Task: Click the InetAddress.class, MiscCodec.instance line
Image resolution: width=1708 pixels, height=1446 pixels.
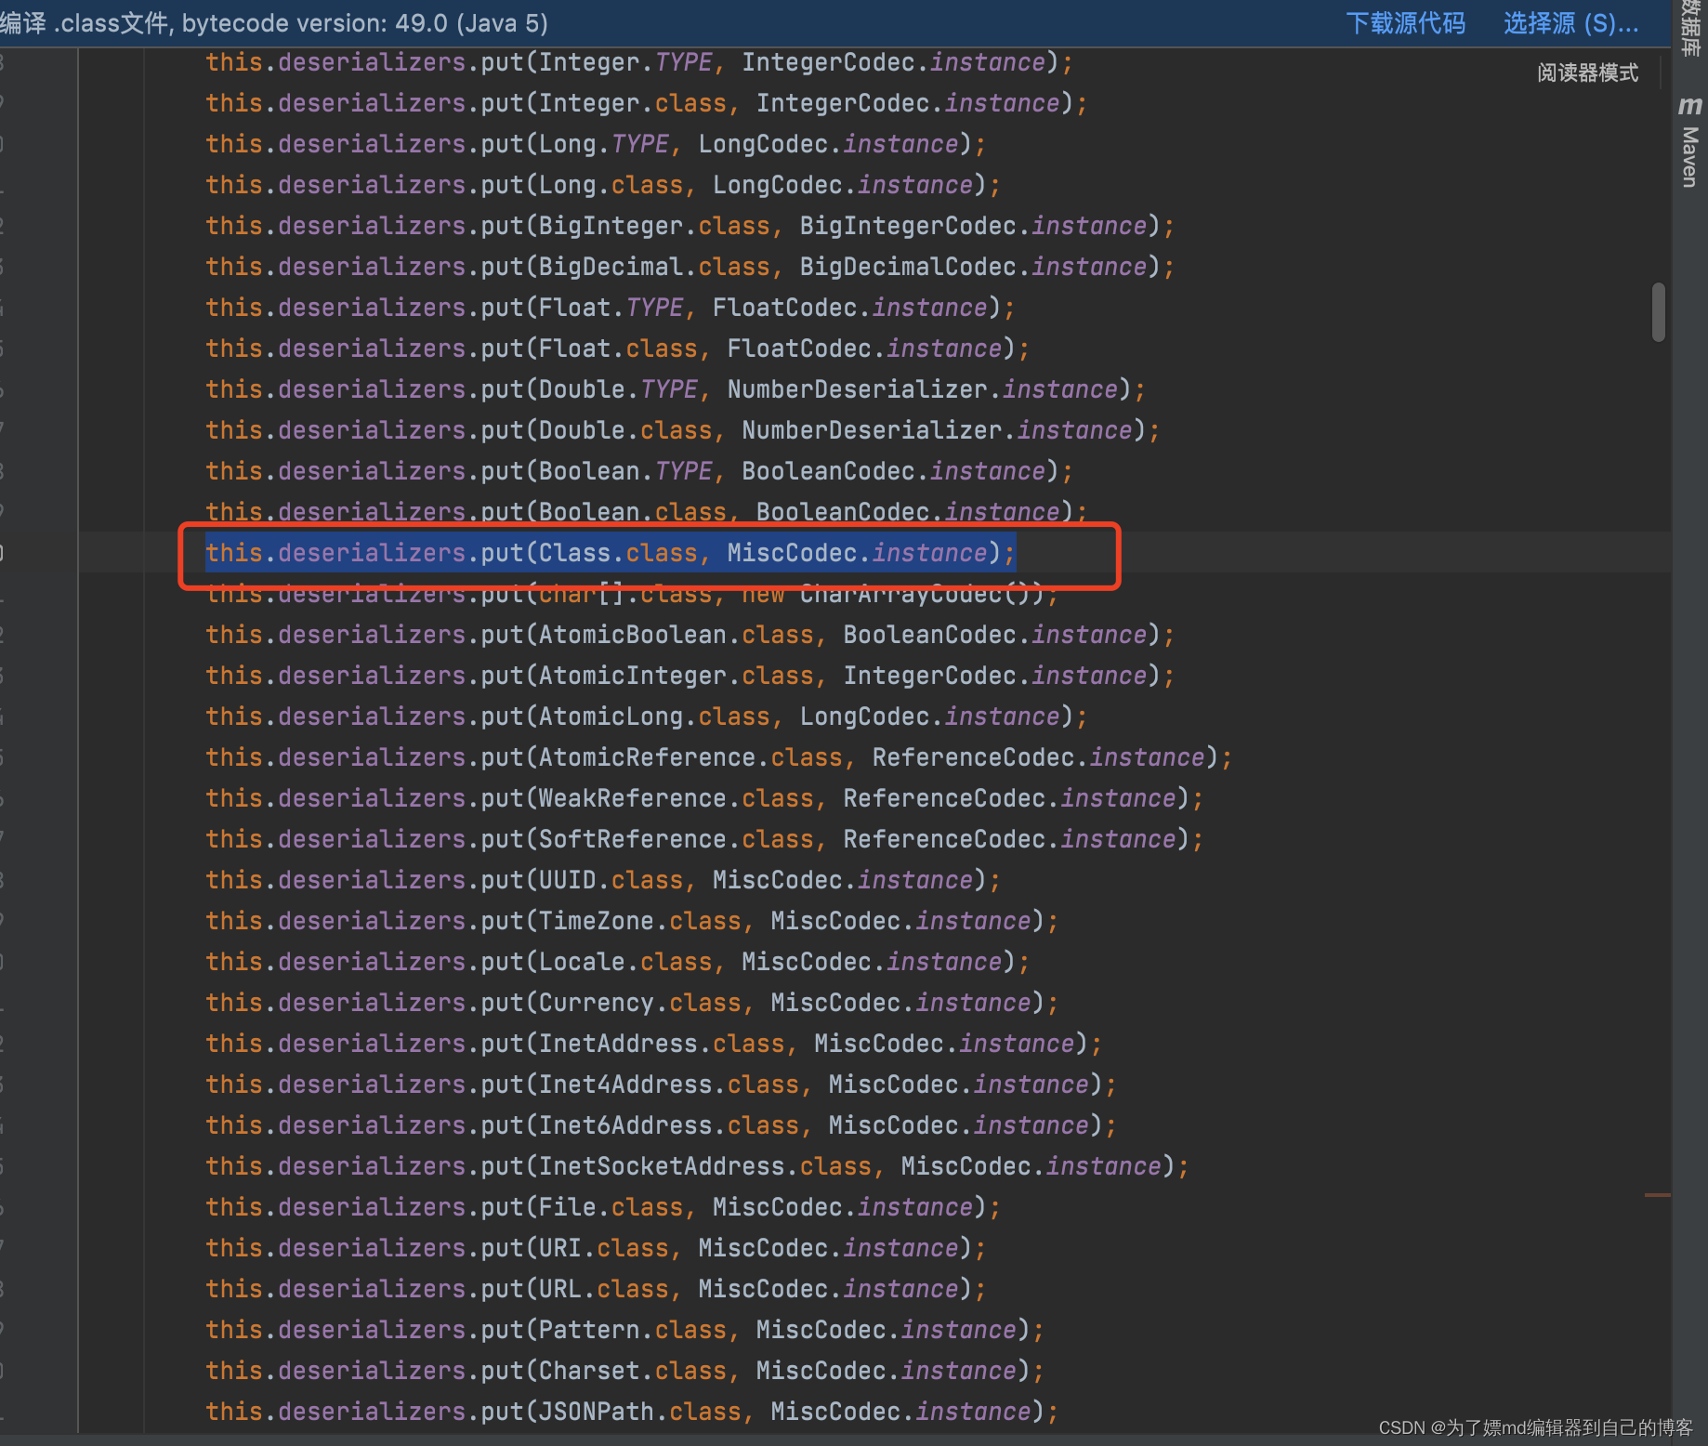Action: tap(654, 1044)
